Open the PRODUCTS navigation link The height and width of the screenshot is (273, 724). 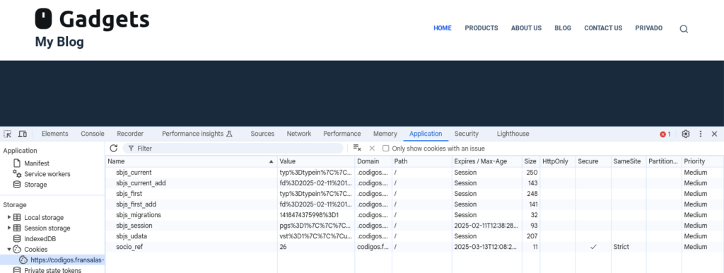(x=481, y=28)
